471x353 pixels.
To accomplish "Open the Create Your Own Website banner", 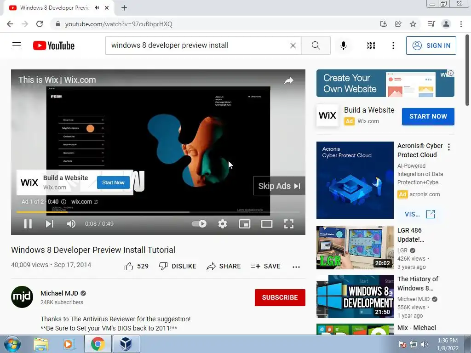I will tap(385, 84).
